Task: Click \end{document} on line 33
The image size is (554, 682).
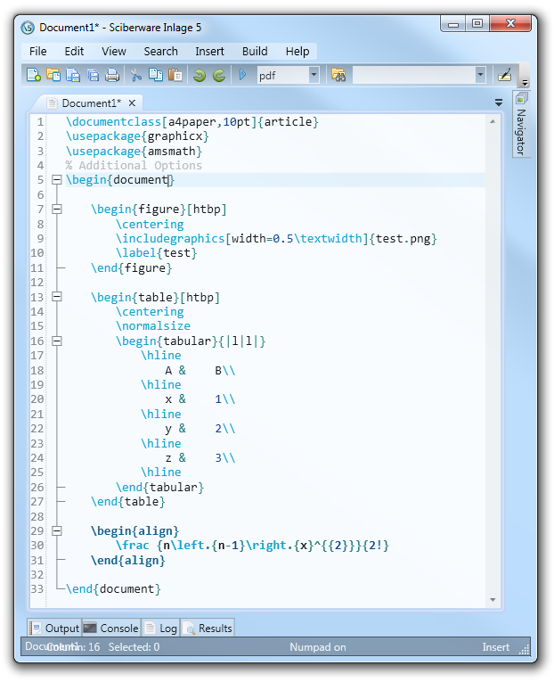Action: (113, 589)
